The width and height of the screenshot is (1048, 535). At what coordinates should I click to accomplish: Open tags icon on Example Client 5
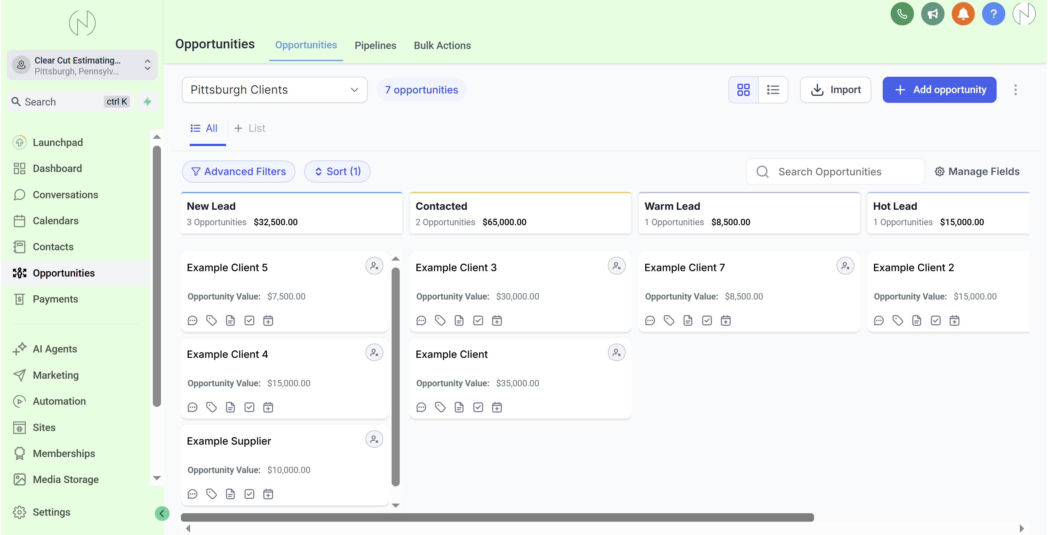(211, 320)
